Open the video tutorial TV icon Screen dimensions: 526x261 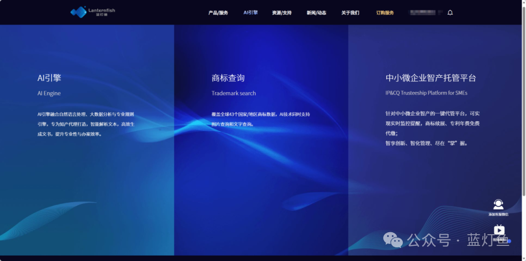coord(499,230)
